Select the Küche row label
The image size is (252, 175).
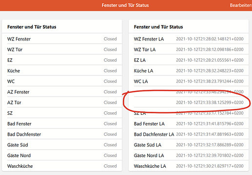pos(14,71)
